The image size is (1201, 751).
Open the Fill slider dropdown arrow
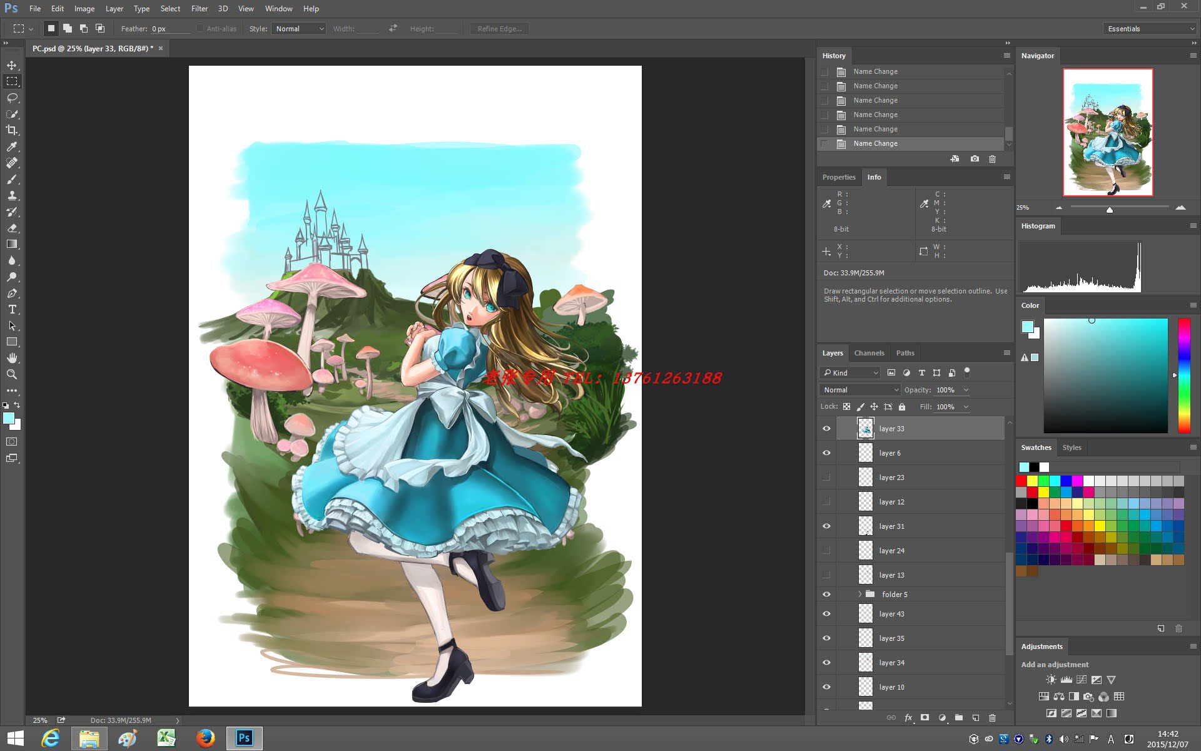click(x=966, y=407)
